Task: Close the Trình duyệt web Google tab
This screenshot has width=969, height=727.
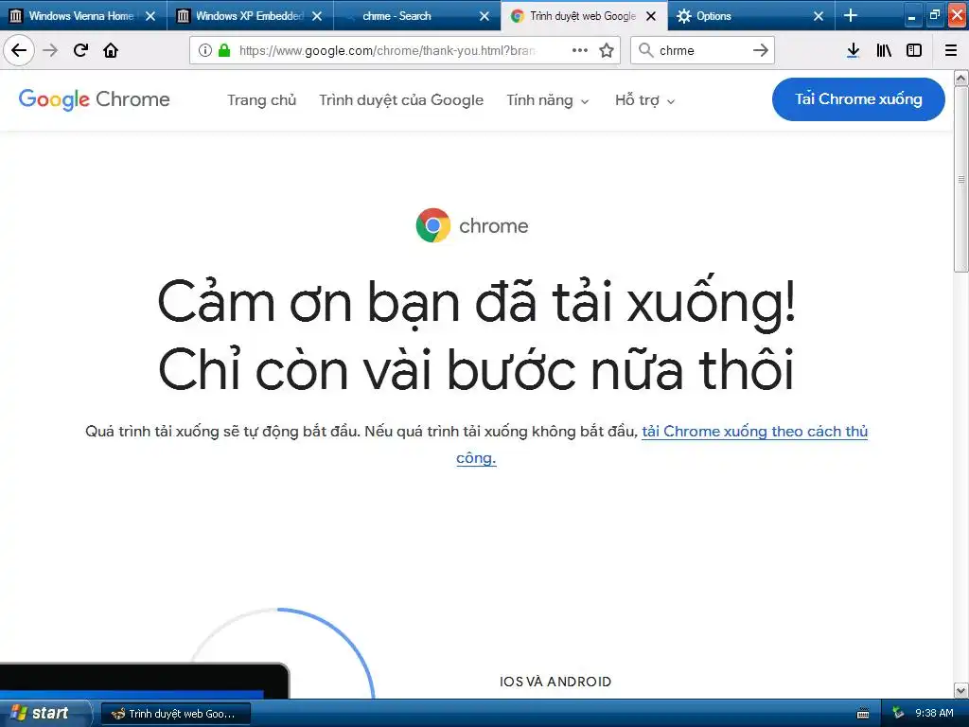Action: (x=651, y=16)
